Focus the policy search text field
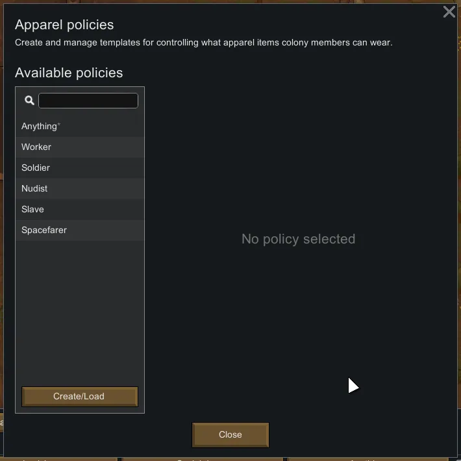This screenshot has height=461, width=461. tap(88, 101)
